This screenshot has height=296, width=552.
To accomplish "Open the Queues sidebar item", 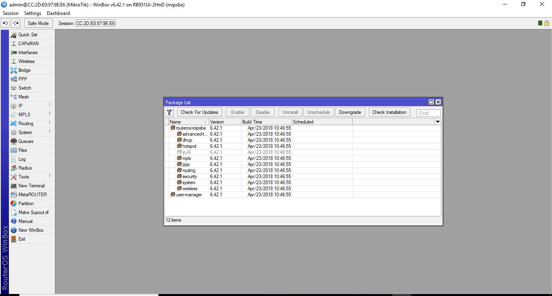I will pos(32,141).
